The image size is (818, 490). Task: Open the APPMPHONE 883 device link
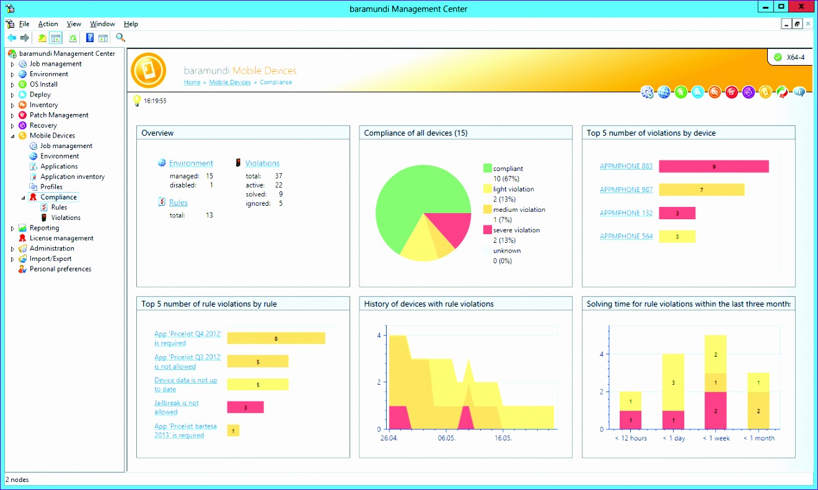[626, 166]
